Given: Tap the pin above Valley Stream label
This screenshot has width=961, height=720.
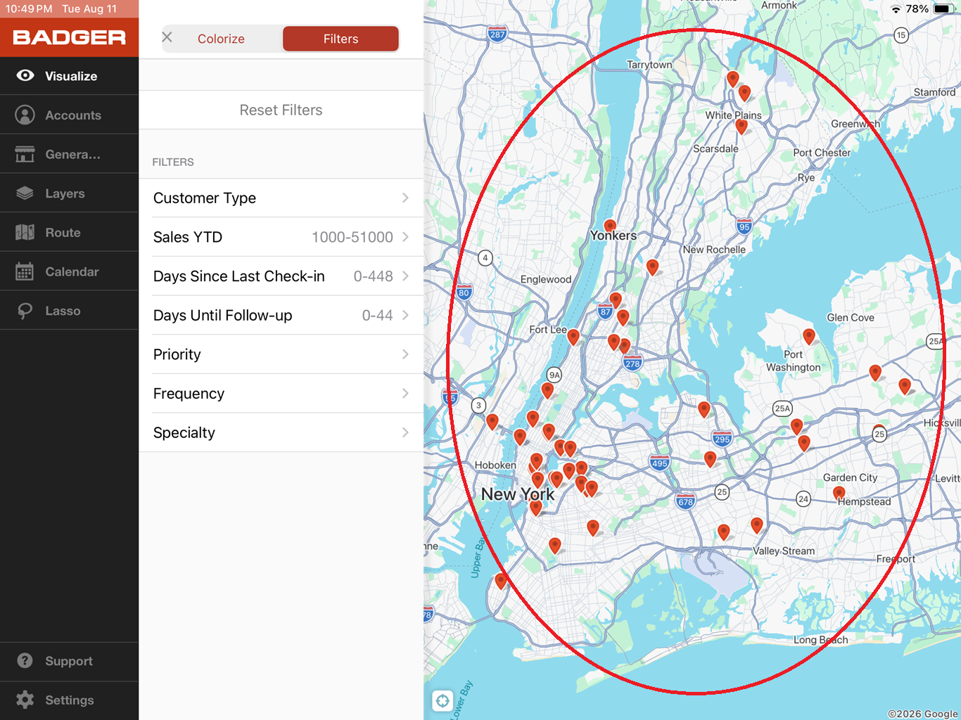Looking at the screenshot, I should click(756, 525).
